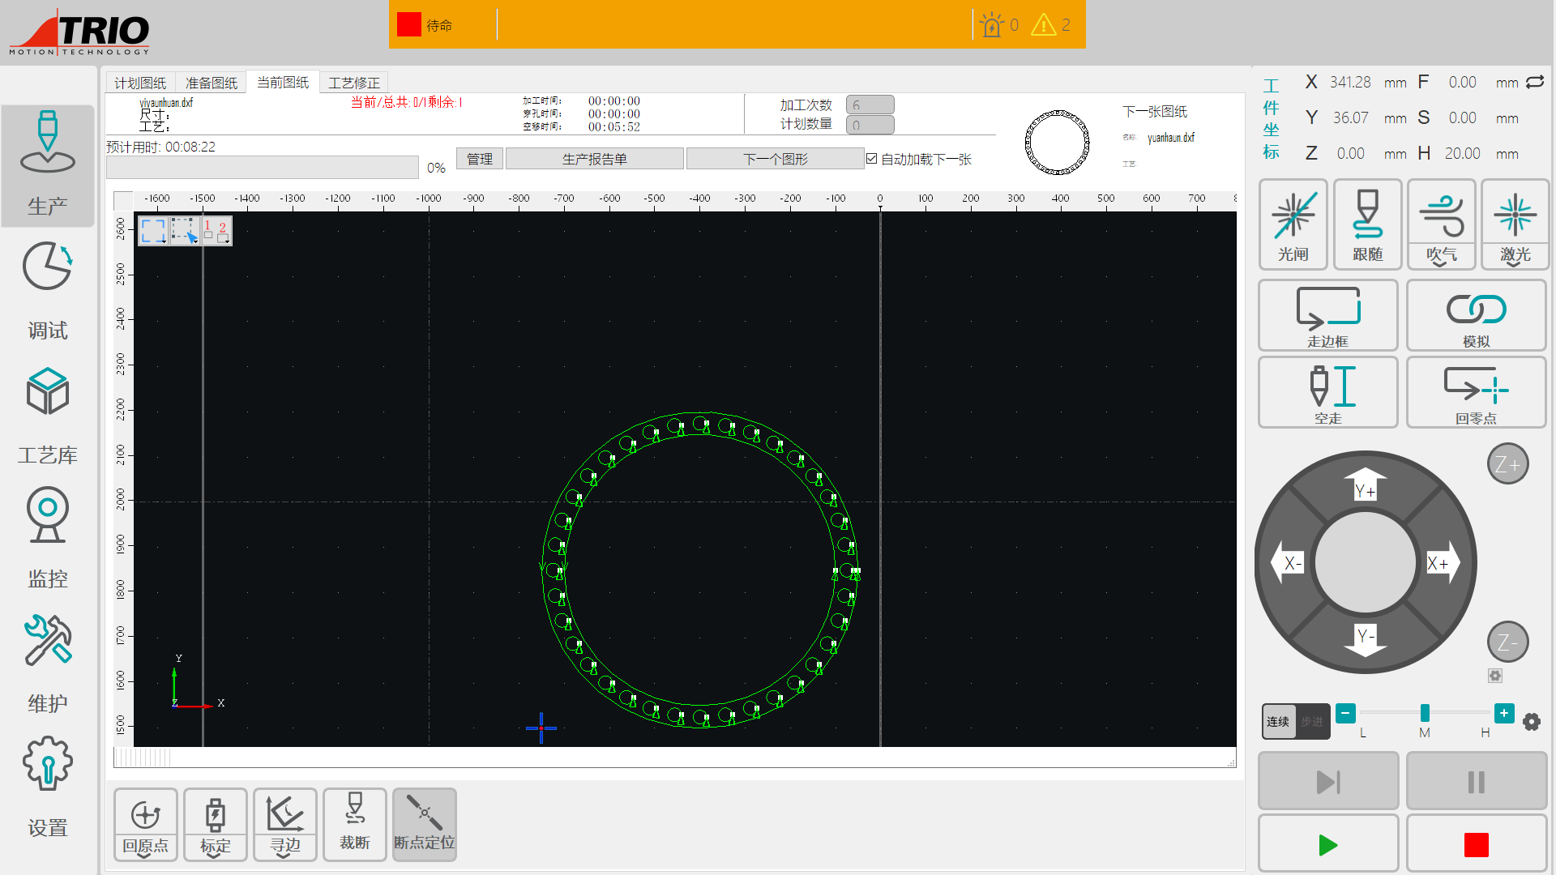
Task: Uncheck 自动加载下一张 checkbox
Action: coord(872,159)
